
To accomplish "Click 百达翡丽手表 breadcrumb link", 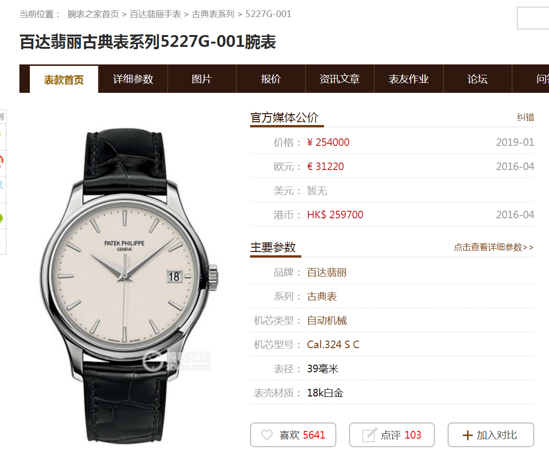I will coord(155,14).
